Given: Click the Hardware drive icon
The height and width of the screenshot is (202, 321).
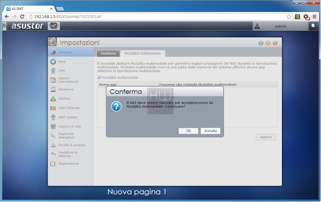Looking at the screenshot, I should tap(53, 89).
